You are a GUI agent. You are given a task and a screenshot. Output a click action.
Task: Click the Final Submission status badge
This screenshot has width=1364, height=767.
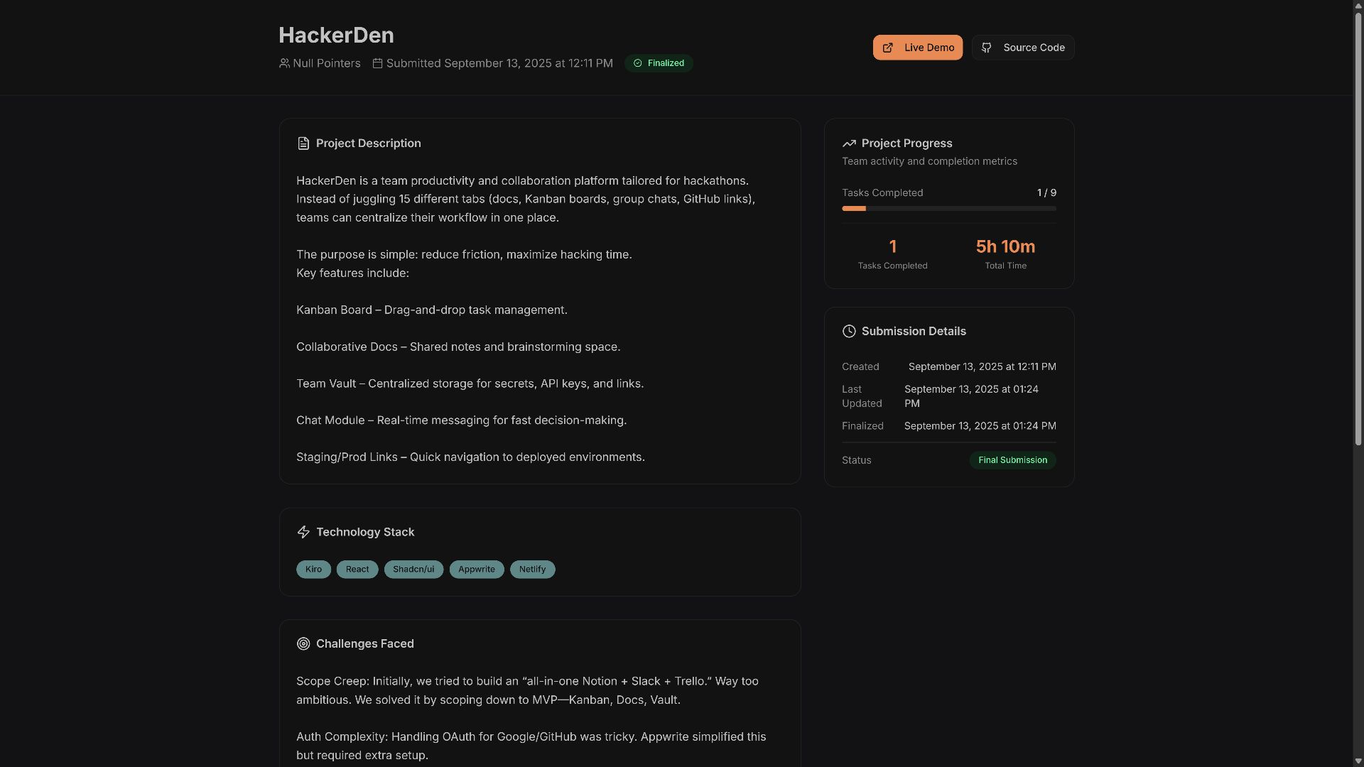click(x=1012, y=460)
